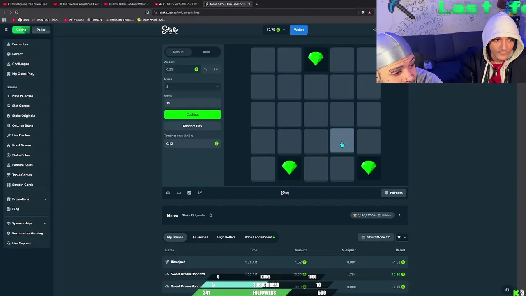526x296 pixels.
Task: Open balance currency dropdown 17.75
Action: [275, 30]
